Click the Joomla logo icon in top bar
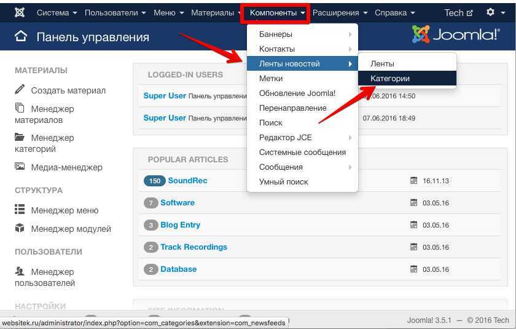 20,12
